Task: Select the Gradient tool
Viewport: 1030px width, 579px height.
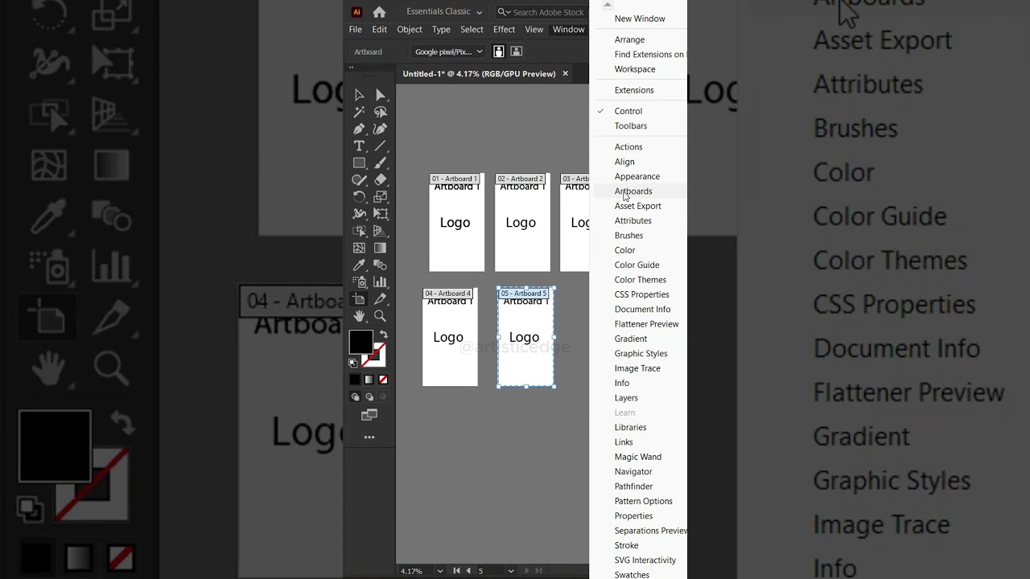Action: tap(381, 248)
